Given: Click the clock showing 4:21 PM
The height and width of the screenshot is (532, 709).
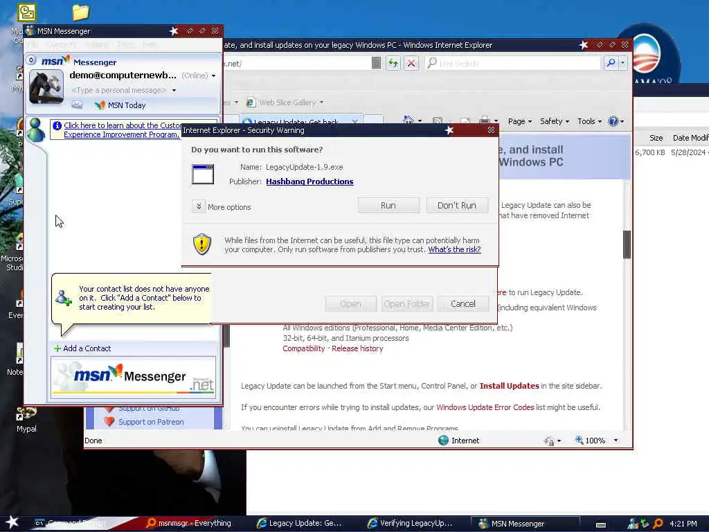Looking at the screenshot, I should 683,524.
